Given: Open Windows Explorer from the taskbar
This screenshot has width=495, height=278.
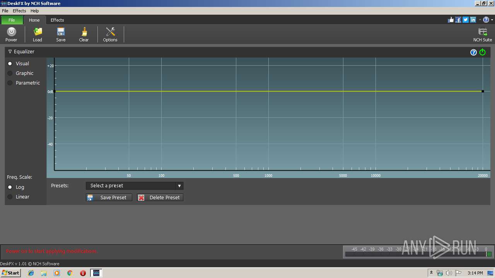Looking at the screenshot, I should point(44,273).
